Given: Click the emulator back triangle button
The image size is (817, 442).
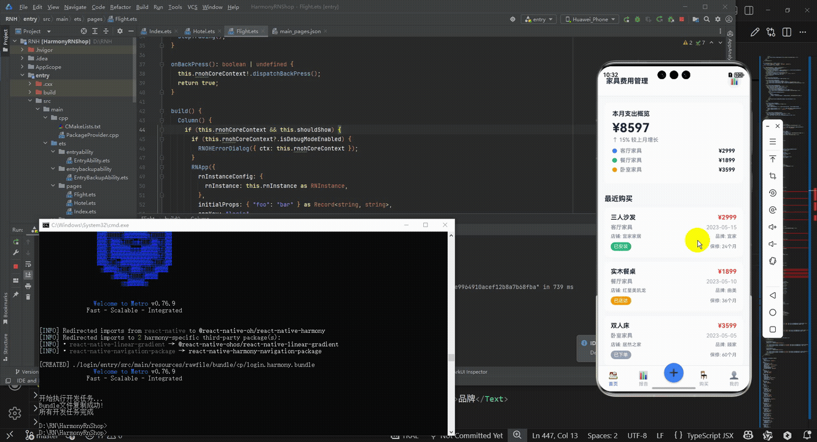Looking at the screenshot, I should pyautogui.click(x=773, y=295).
